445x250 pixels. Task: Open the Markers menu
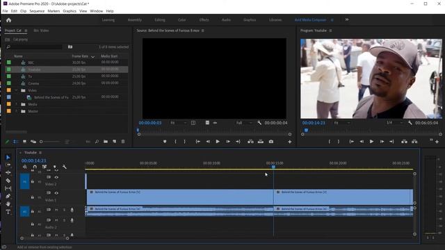54,11
